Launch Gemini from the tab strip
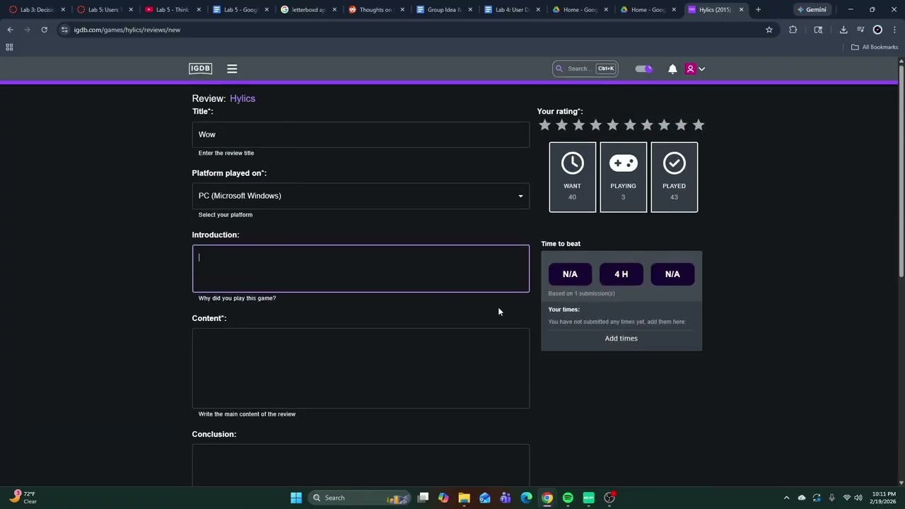The width and height of the screenshot is (905, 509). click(x=812, y=10)
